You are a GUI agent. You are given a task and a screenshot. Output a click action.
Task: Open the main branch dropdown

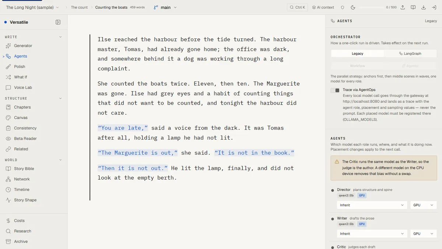click(x=165, y=7)
